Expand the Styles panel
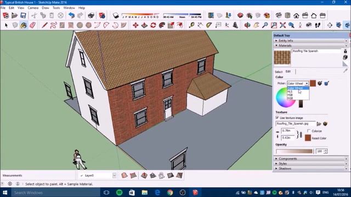 tap(310, 164)
